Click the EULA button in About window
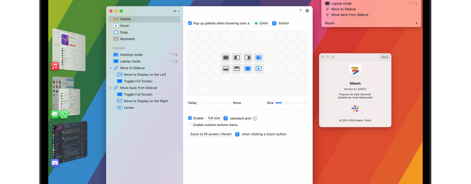The height and width of the screenshot is (184, 471). click(x=385, y=57)
